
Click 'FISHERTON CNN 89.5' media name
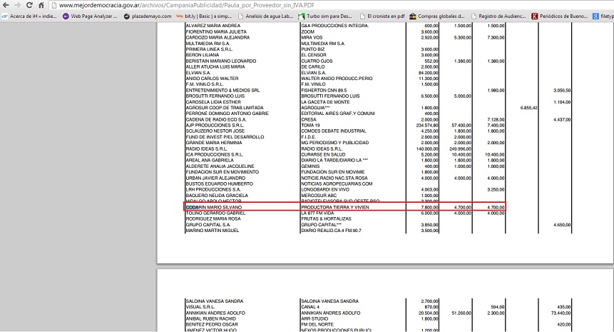[324, 90]
